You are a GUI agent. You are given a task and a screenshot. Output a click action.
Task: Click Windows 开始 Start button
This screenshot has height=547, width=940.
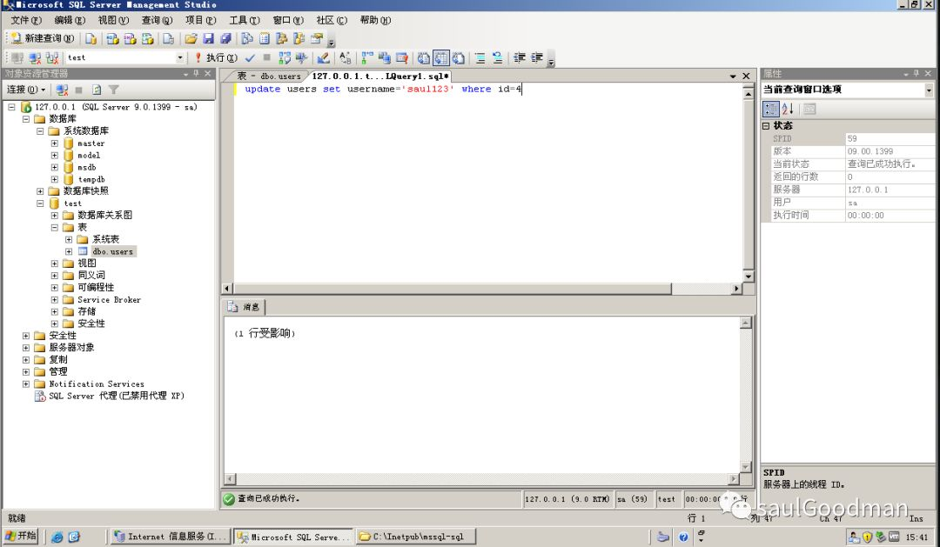20,537
